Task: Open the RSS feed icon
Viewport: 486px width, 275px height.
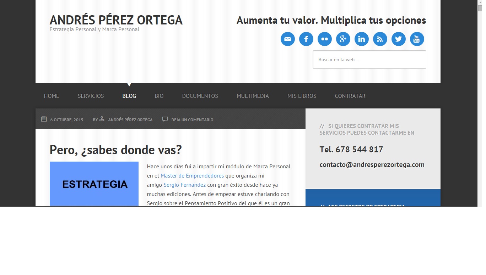Action: coord(380,39)
